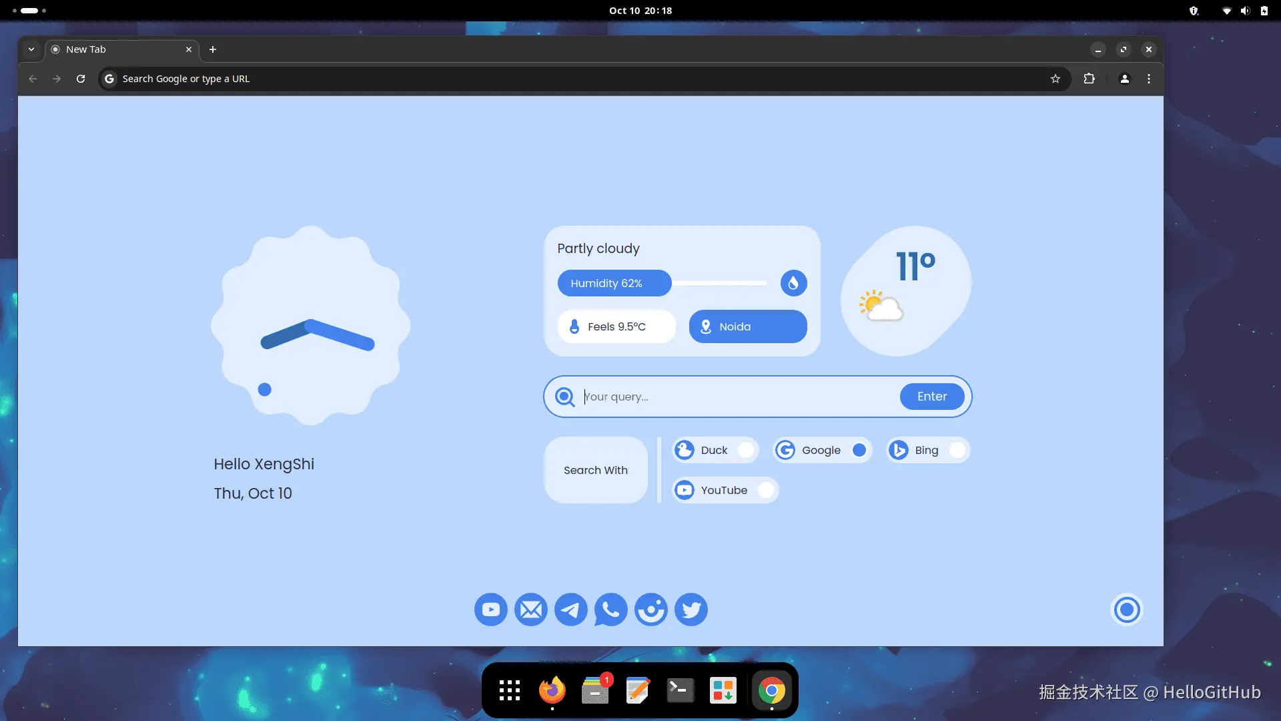Click the humidity water drop icon
Screen dimensions: 1281x721
pyautogui.click(x=793, y=283)
